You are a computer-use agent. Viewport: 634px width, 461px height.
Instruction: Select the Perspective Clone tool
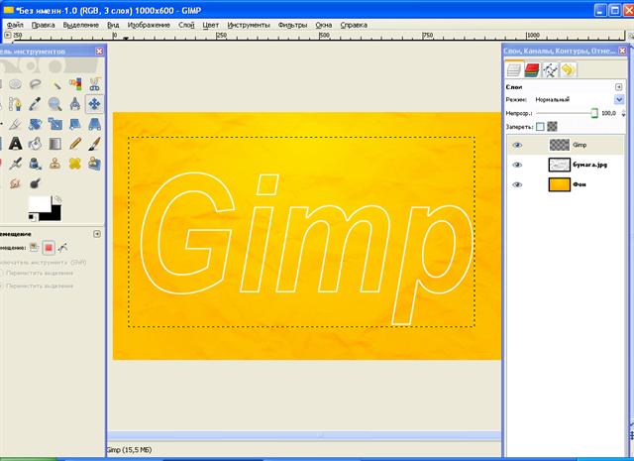94,164
